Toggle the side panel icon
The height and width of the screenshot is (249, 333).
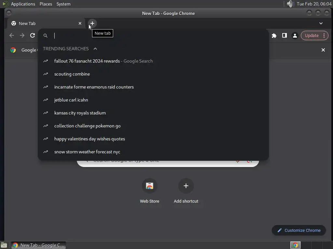(284, 36)
